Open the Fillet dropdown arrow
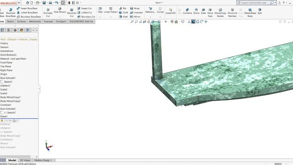The height and width of the screenshot is (165, 293). tap(100, 17)
